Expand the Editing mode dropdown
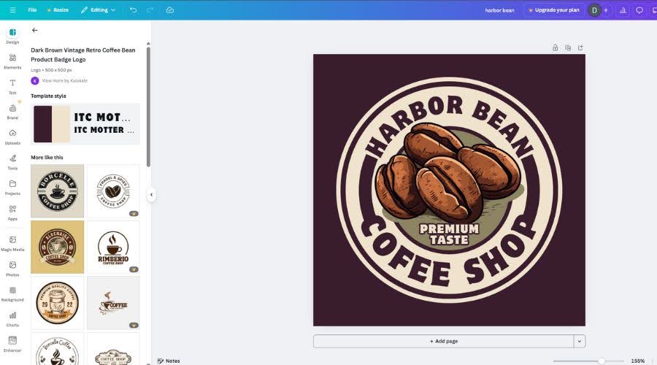657x365 pixels. coord(98,9)
